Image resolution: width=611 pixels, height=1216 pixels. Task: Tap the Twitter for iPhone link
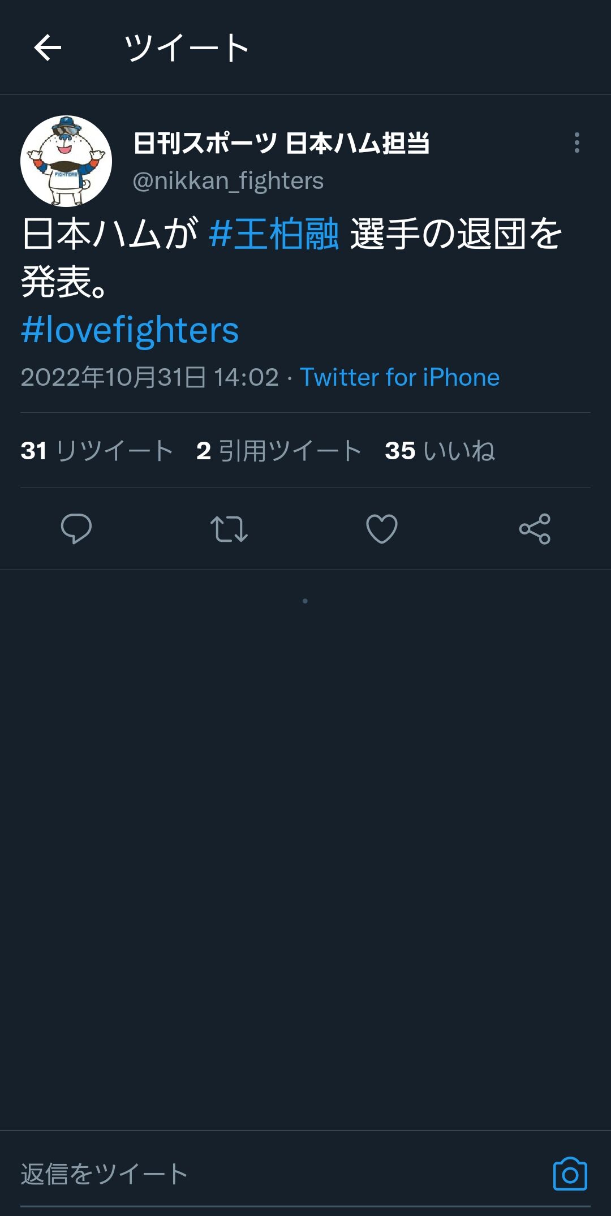(399, 377)
